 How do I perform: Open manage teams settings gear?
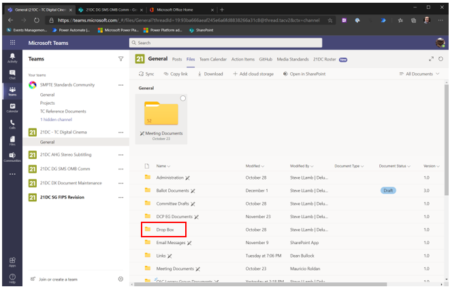(120, 279)
